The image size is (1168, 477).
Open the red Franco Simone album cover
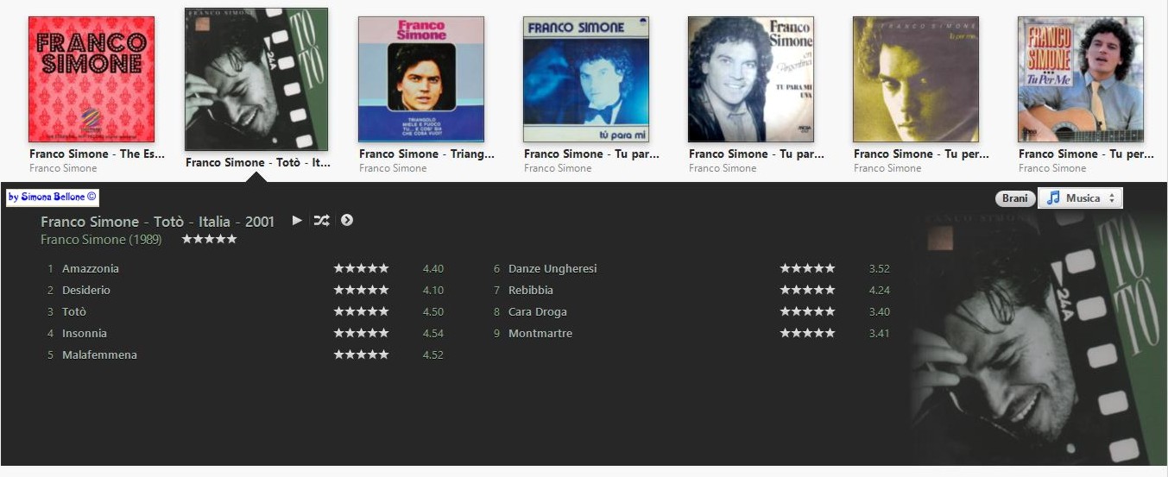click(92, 79)
